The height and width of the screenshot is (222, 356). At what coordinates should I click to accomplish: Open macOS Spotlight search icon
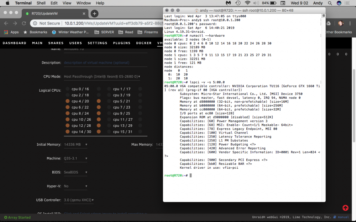tap(330, 3)
